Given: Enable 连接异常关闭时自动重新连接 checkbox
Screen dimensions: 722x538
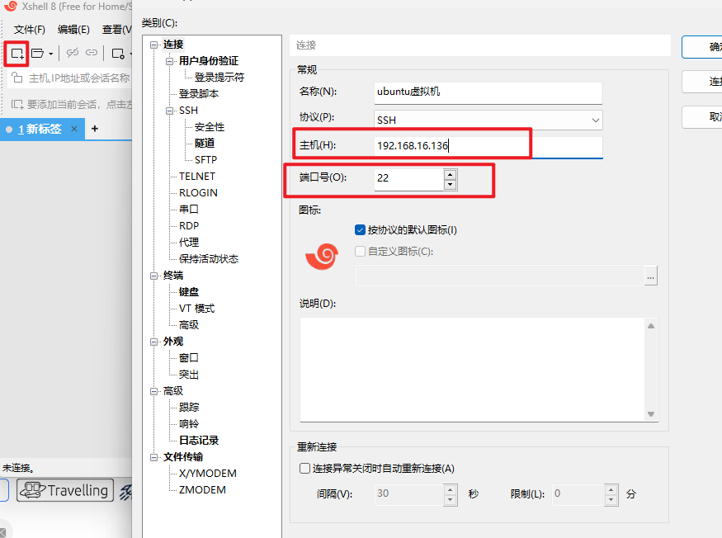Looking at the screenshot, I should (x=304, y=468).
